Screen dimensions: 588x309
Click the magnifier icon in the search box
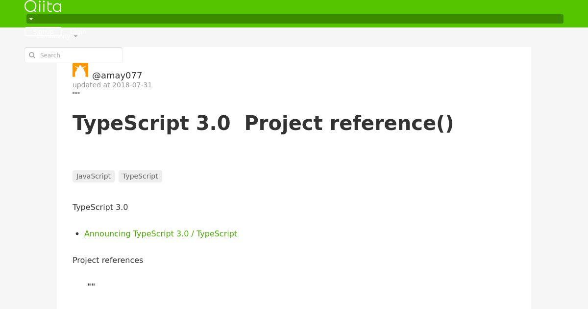pyautogui.click(x=32, y=55)
